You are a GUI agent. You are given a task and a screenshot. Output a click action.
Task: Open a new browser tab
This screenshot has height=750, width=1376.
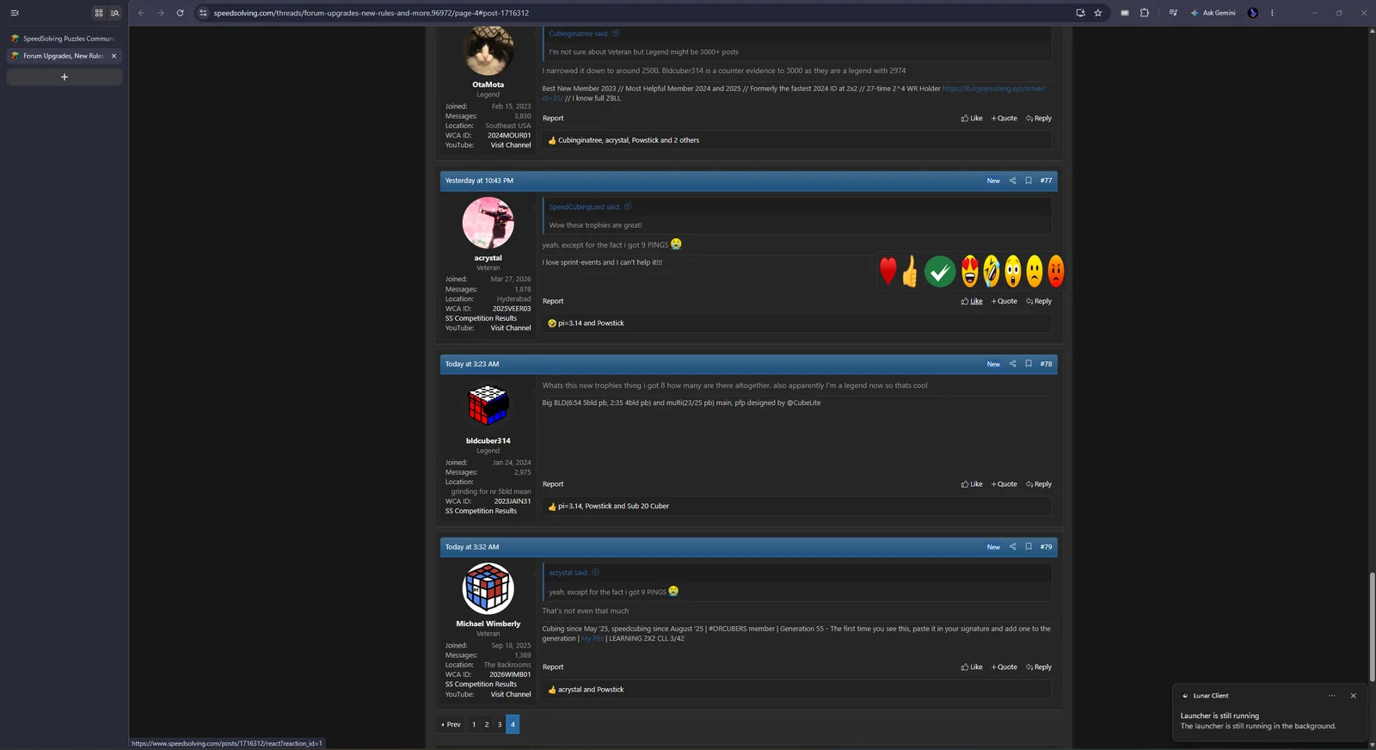click(x=64, y=77)
